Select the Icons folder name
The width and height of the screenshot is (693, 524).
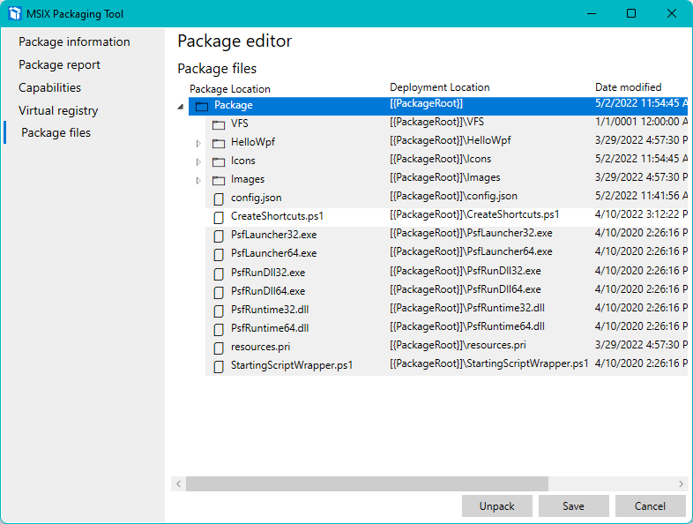pyautogui.click(x=243, y=161)
